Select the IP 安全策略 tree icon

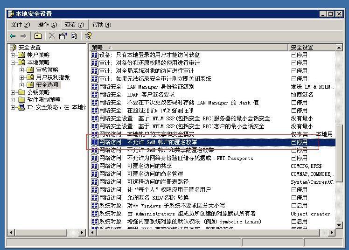pos(21,107)
